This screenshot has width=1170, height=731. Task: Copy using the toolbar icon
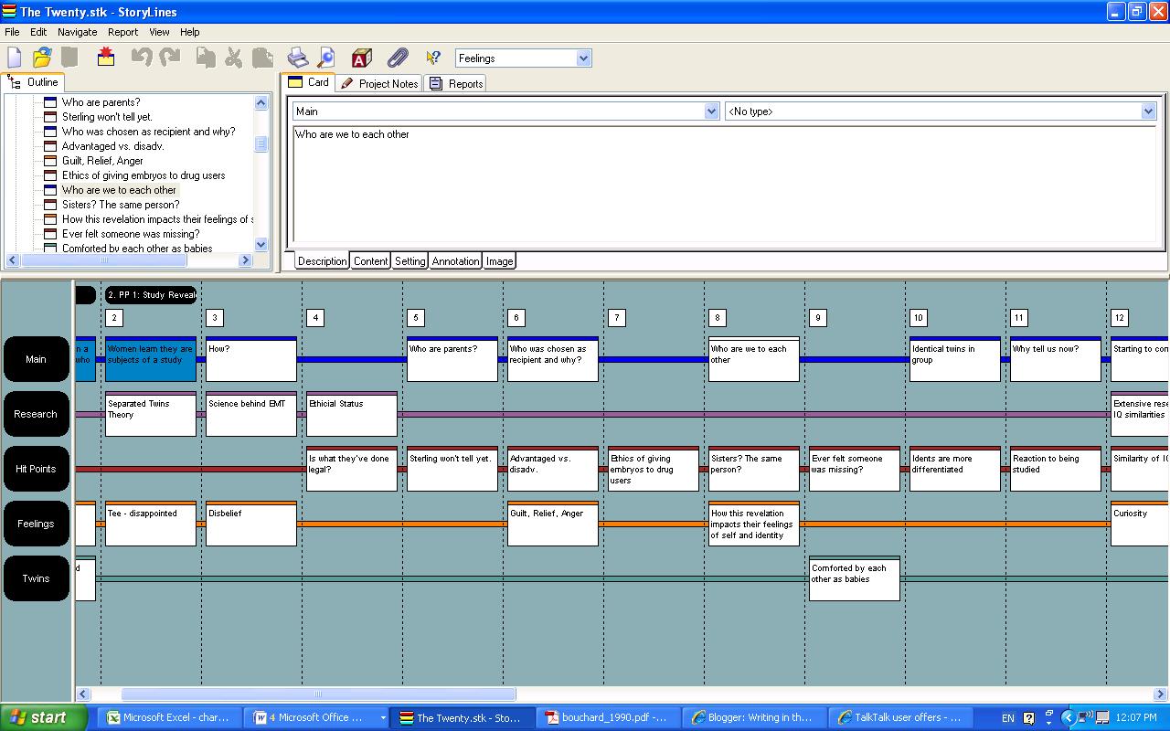coord(207,58)
